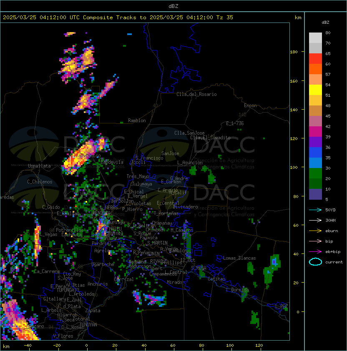Image resolution: width=347 pixels, height=351 pixels.
Task: Click the 'L_Dormida' map label
Action: [x=237, y=290]
